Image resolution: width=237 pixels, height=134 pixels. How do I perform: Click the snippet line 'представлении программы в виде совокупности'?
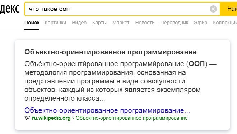coord(105,81)
